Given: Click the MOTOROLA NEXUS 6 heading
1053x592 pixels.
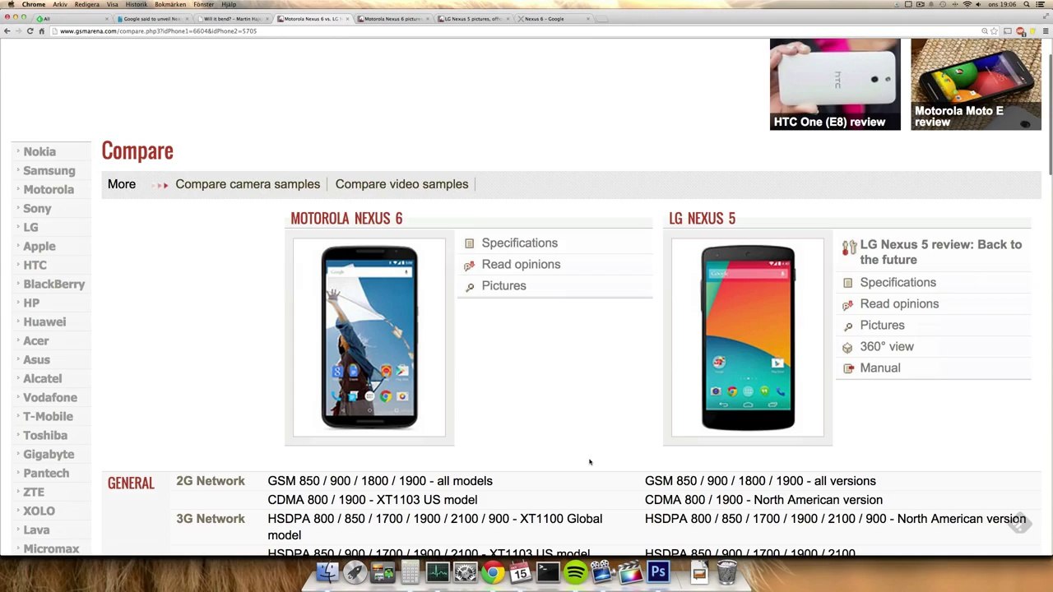Looking at the screenshot, I should 346,219.
